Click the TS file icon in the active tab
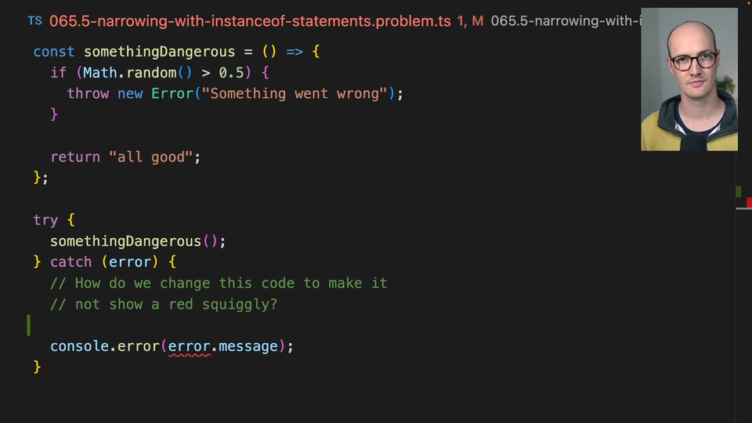 (x=34, y=21)
